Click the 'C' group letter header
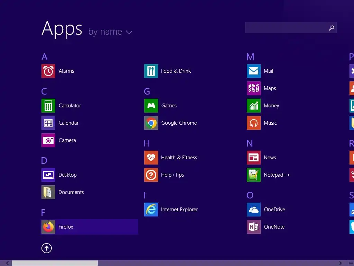This screenshot has height=266, width=354. tap(44, 91)
